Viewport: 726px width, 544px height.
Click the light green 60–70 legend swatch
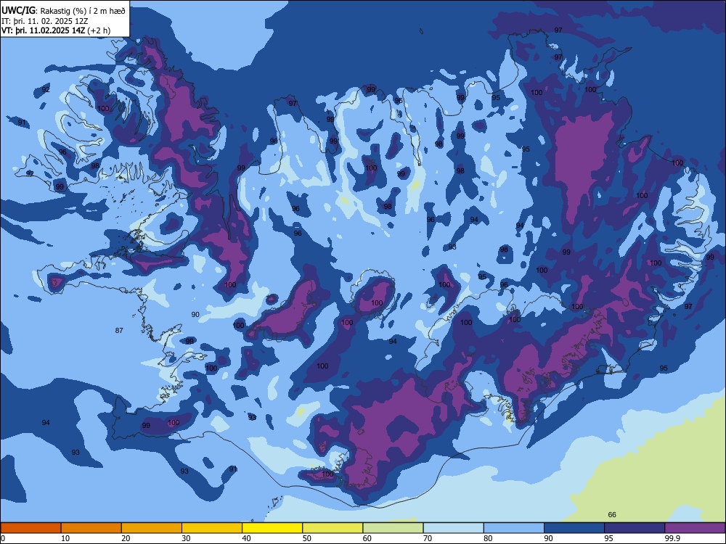click(393, 528)
